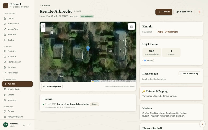Open the map layer switcher
The height and width of the screenshot is (130, 208).
(132, 27)
